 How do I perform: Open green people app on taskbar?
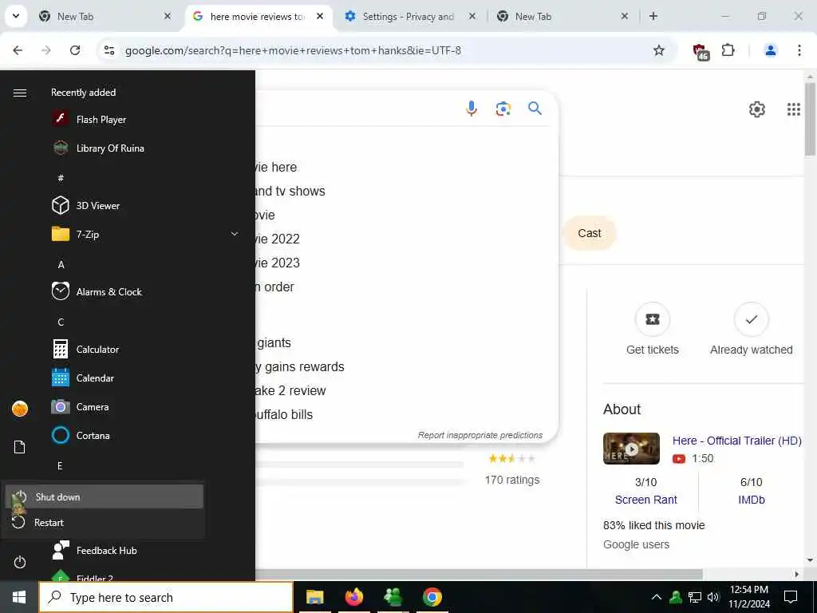click(393, 597)
